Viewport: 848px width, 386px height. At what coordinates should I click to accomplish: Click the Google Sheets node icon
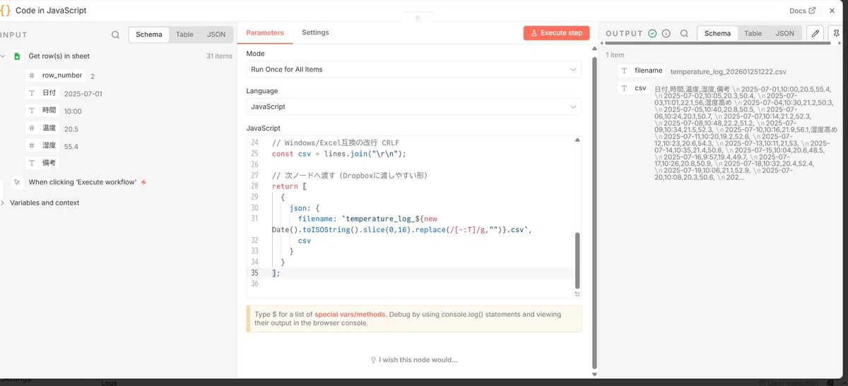point(17,56)
